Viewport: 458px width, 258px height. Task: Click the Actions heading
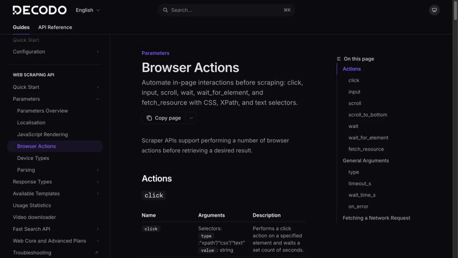(x=156, y=179)
